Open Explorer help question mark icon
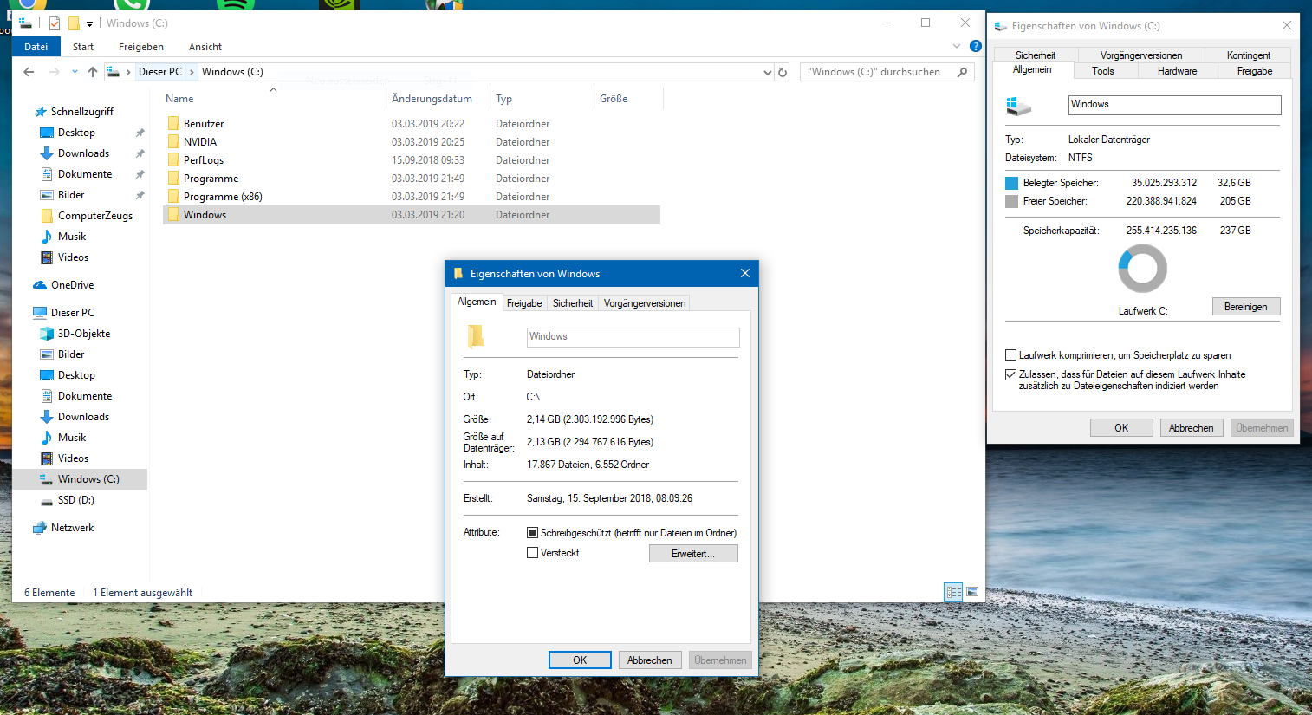Screen dimensions: 1312x715 pos(976,46)
